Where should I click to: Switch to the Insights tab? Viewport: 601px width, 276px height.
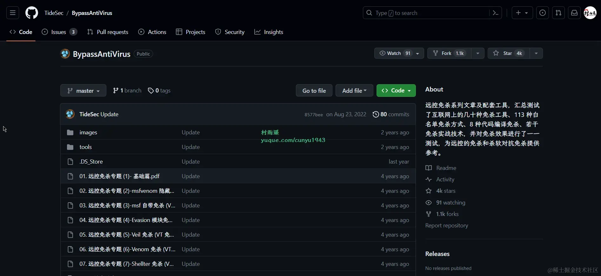(x=269, y=32)
